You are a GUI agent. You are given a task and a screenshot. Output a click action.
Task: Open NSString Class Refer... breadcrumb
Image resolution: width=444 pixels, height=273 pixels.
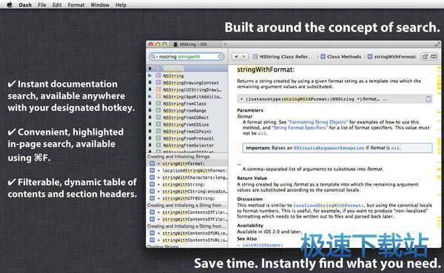coord(282,57)
